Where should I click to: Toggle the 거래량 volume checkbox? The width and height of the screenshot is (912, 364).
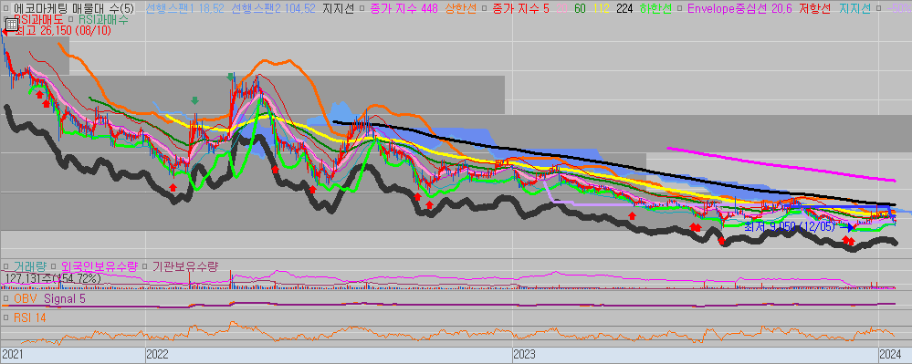(6, 267)
